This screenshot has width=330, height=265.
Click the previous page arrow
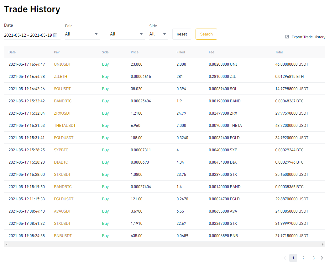[x=285, y=258]
